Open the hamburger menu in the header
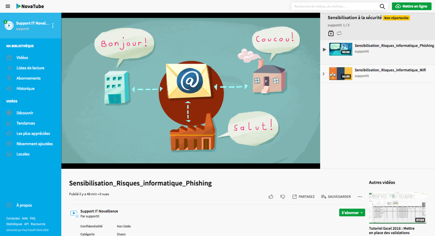This screenshot has width=435, height=236. (x=8, y=6)
